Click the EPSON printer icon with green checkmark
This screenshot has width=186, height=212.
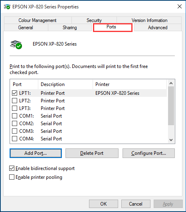click(16, 44)
